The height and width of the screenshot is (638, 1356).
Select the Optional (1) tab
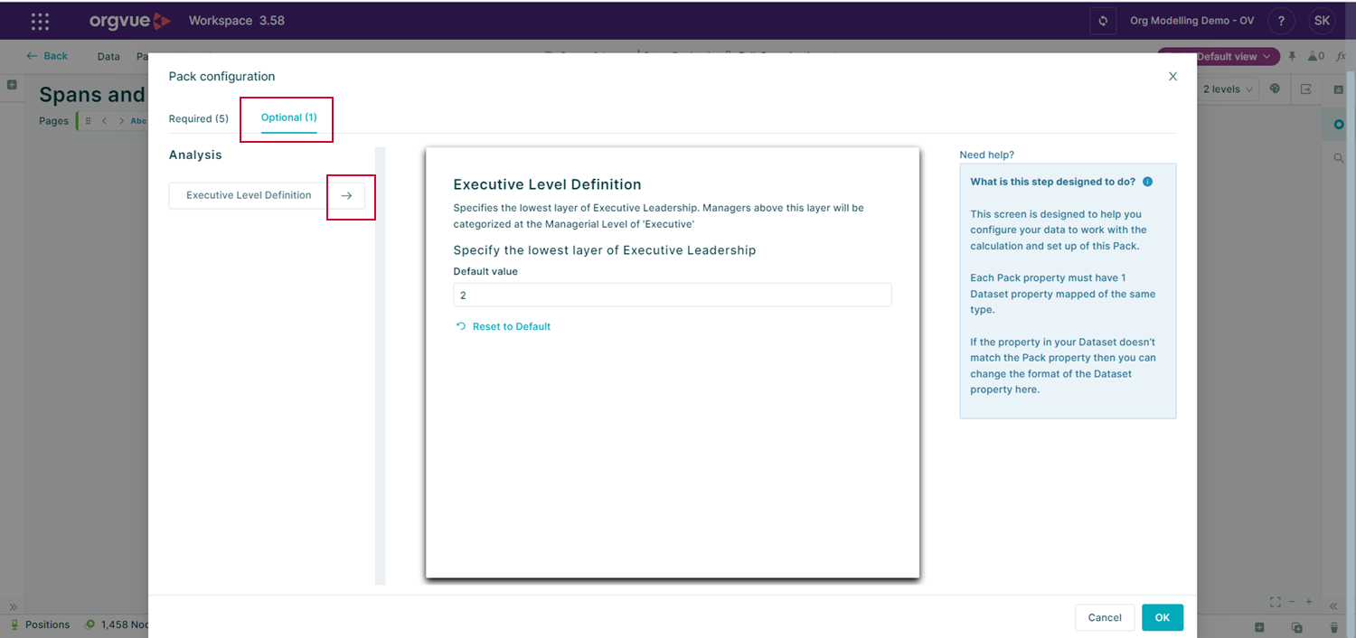point(289,117)
